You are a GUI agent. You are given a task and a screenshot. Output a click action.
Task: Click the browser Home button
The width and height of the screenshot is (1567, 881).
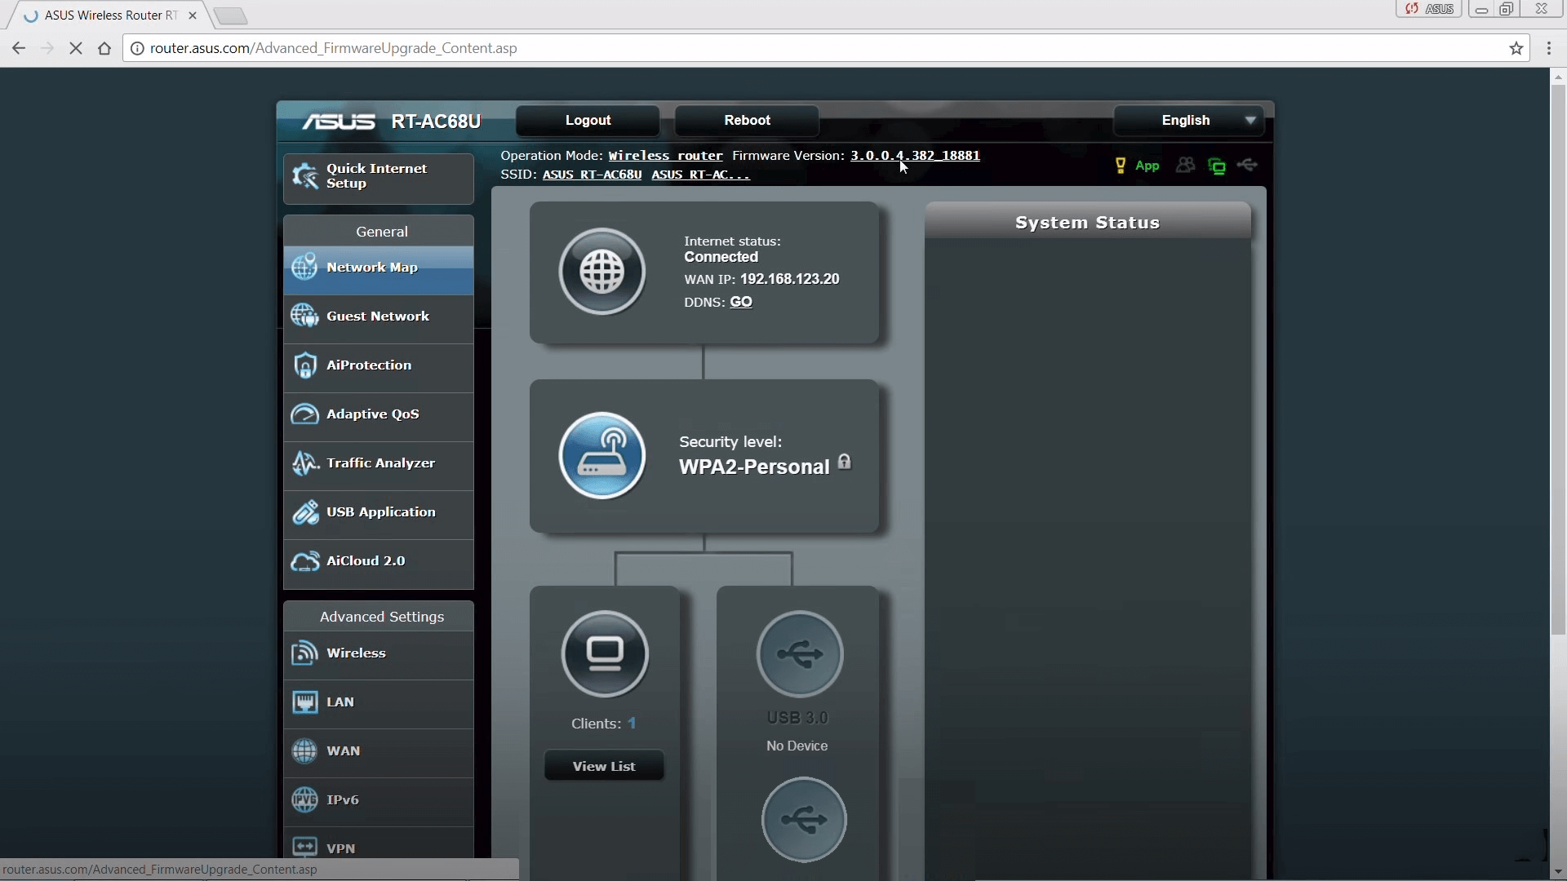pos(104,48)
